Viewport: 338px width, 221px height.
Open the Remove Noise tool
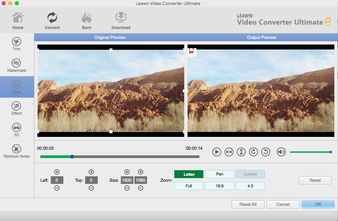pyautogui.click(x=17, y=151)
